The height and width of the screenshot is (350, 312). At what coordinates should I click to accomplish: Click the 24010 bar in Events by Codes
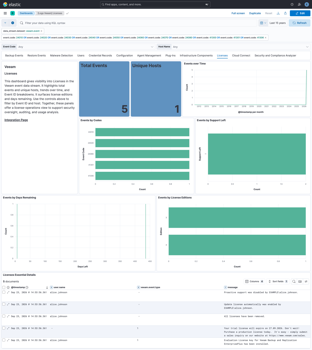click(x=142, y=132)
